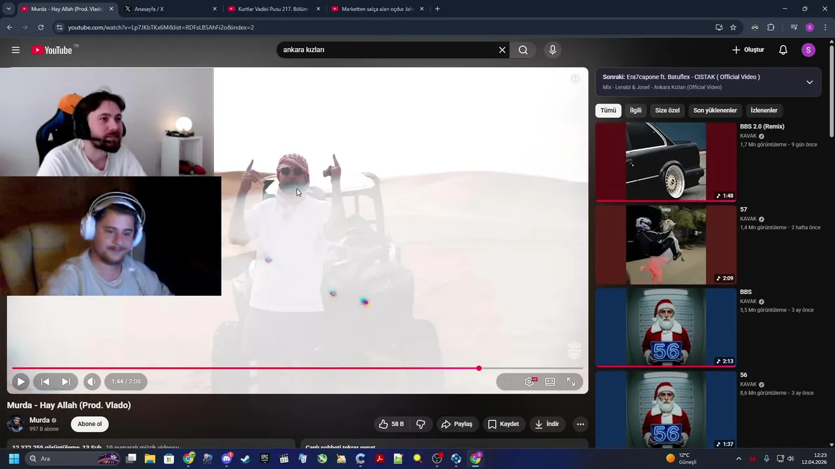
Task: Open the Oluştur create button
Action: pos(748,50)
